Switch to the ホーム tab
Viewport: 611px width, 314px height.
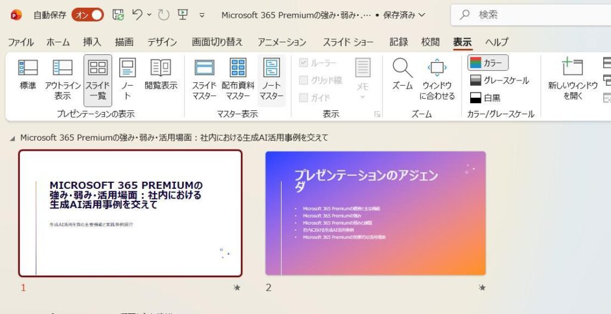[x=58, y=42]
